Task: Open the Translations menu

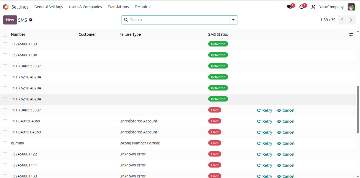Action: click(x=118, y=7)
